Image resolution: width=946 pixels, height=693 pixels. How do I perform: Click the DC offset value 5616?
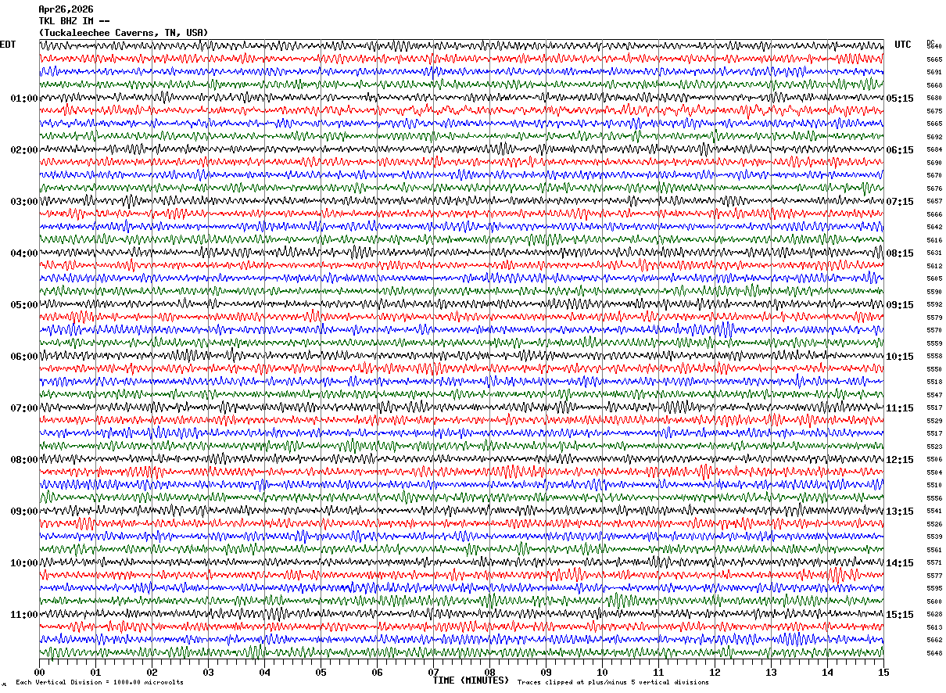934,240
